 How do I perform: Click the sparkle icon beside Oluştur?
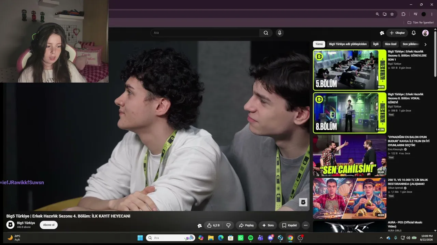click(382, 33)
